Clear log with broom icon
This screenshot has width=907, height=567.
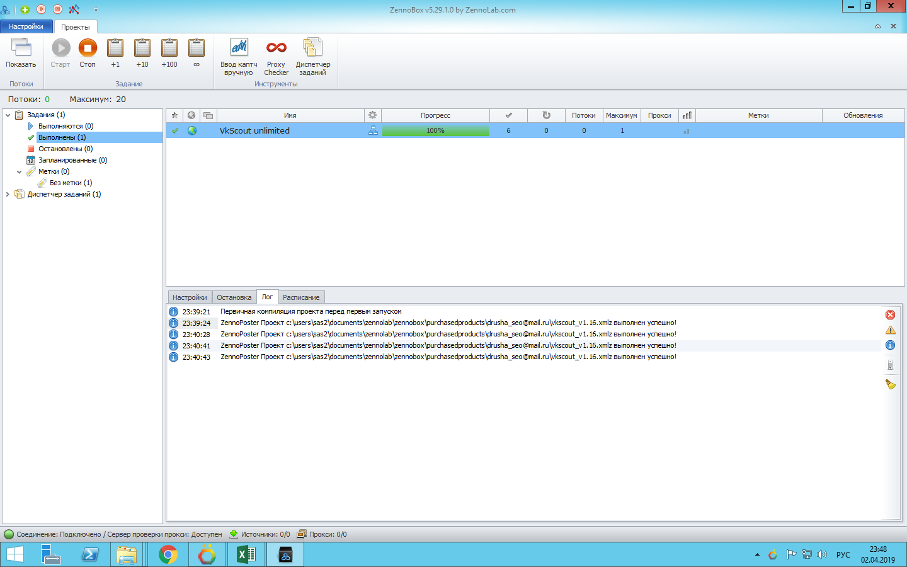pos(890,384)
